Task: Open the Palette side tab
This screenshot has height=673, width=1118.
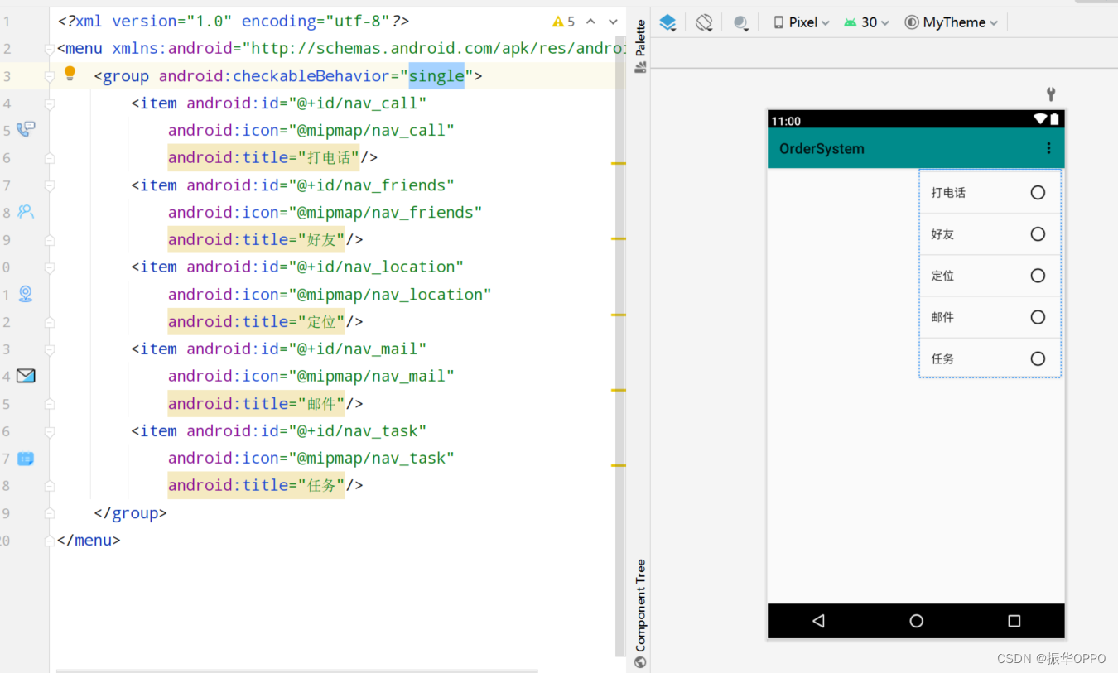Action: [x=640, y=46]
